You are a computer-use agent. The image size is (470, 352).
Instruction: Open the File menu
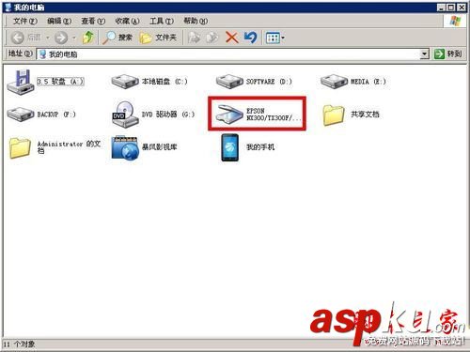point(25,21)
